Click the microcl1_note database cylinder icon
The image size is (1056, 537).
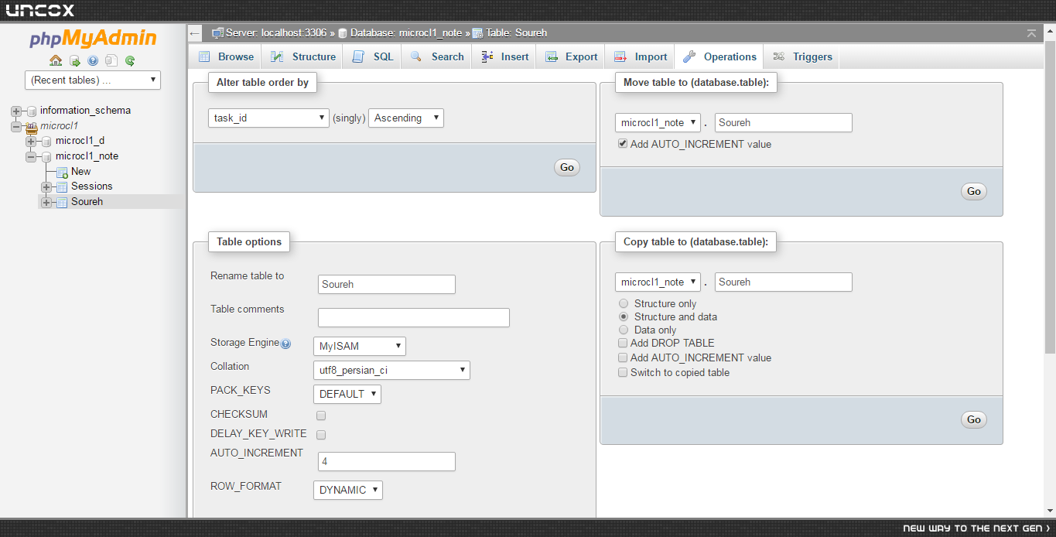pos(47,156)
